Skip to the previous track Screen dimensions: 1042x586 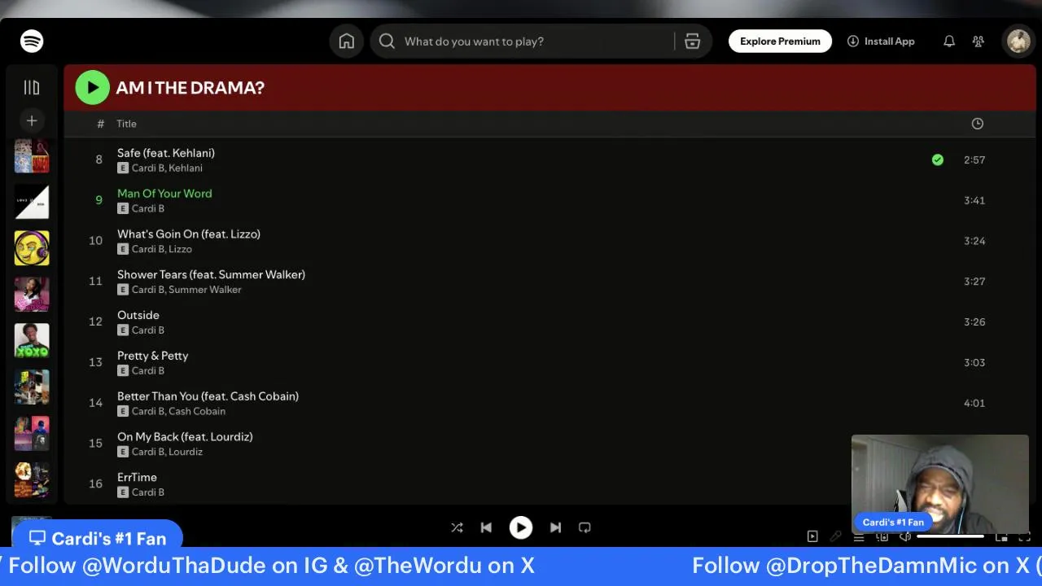(x=486, y=527)
